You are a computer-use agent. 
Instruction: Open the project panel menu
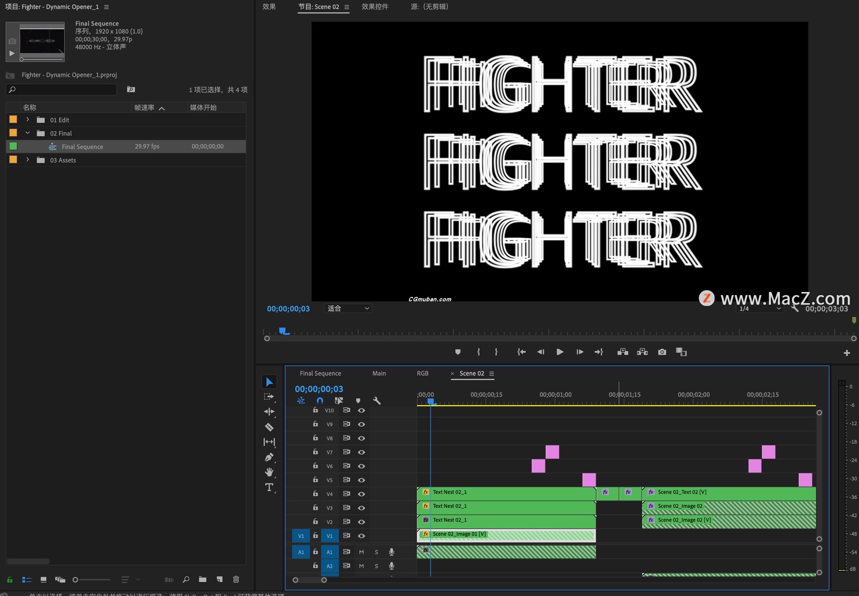tap(106, 7)
